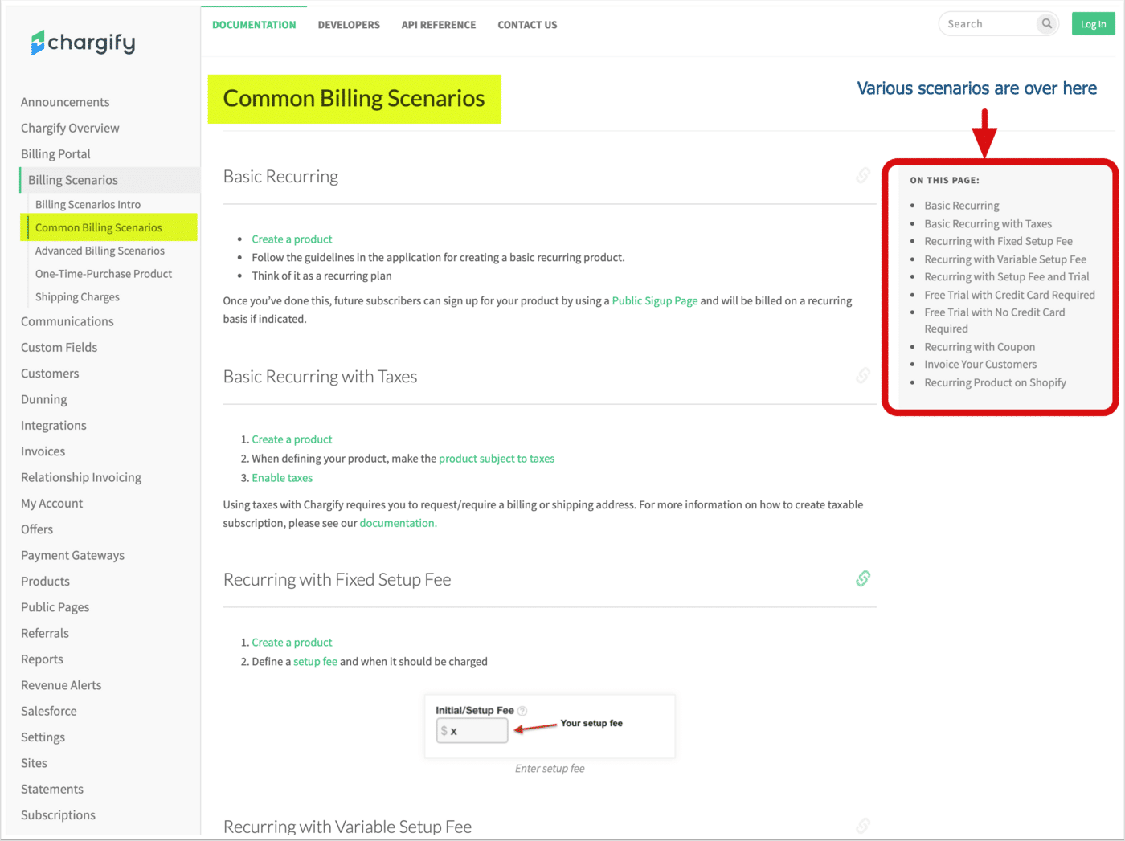Jump to Recurring with Coupon via On This Page
1125x841 pixels.
(979, 346)
